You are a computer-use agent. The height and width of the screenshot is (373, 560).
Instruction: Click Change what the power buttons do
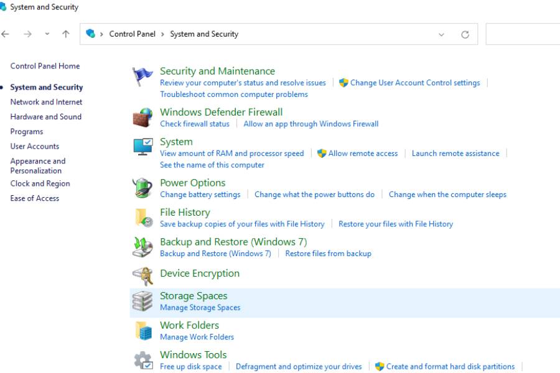click(315, 195)
